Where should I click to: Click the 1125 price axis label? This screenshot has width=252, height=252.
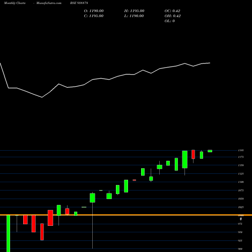(x=241, y=174)
